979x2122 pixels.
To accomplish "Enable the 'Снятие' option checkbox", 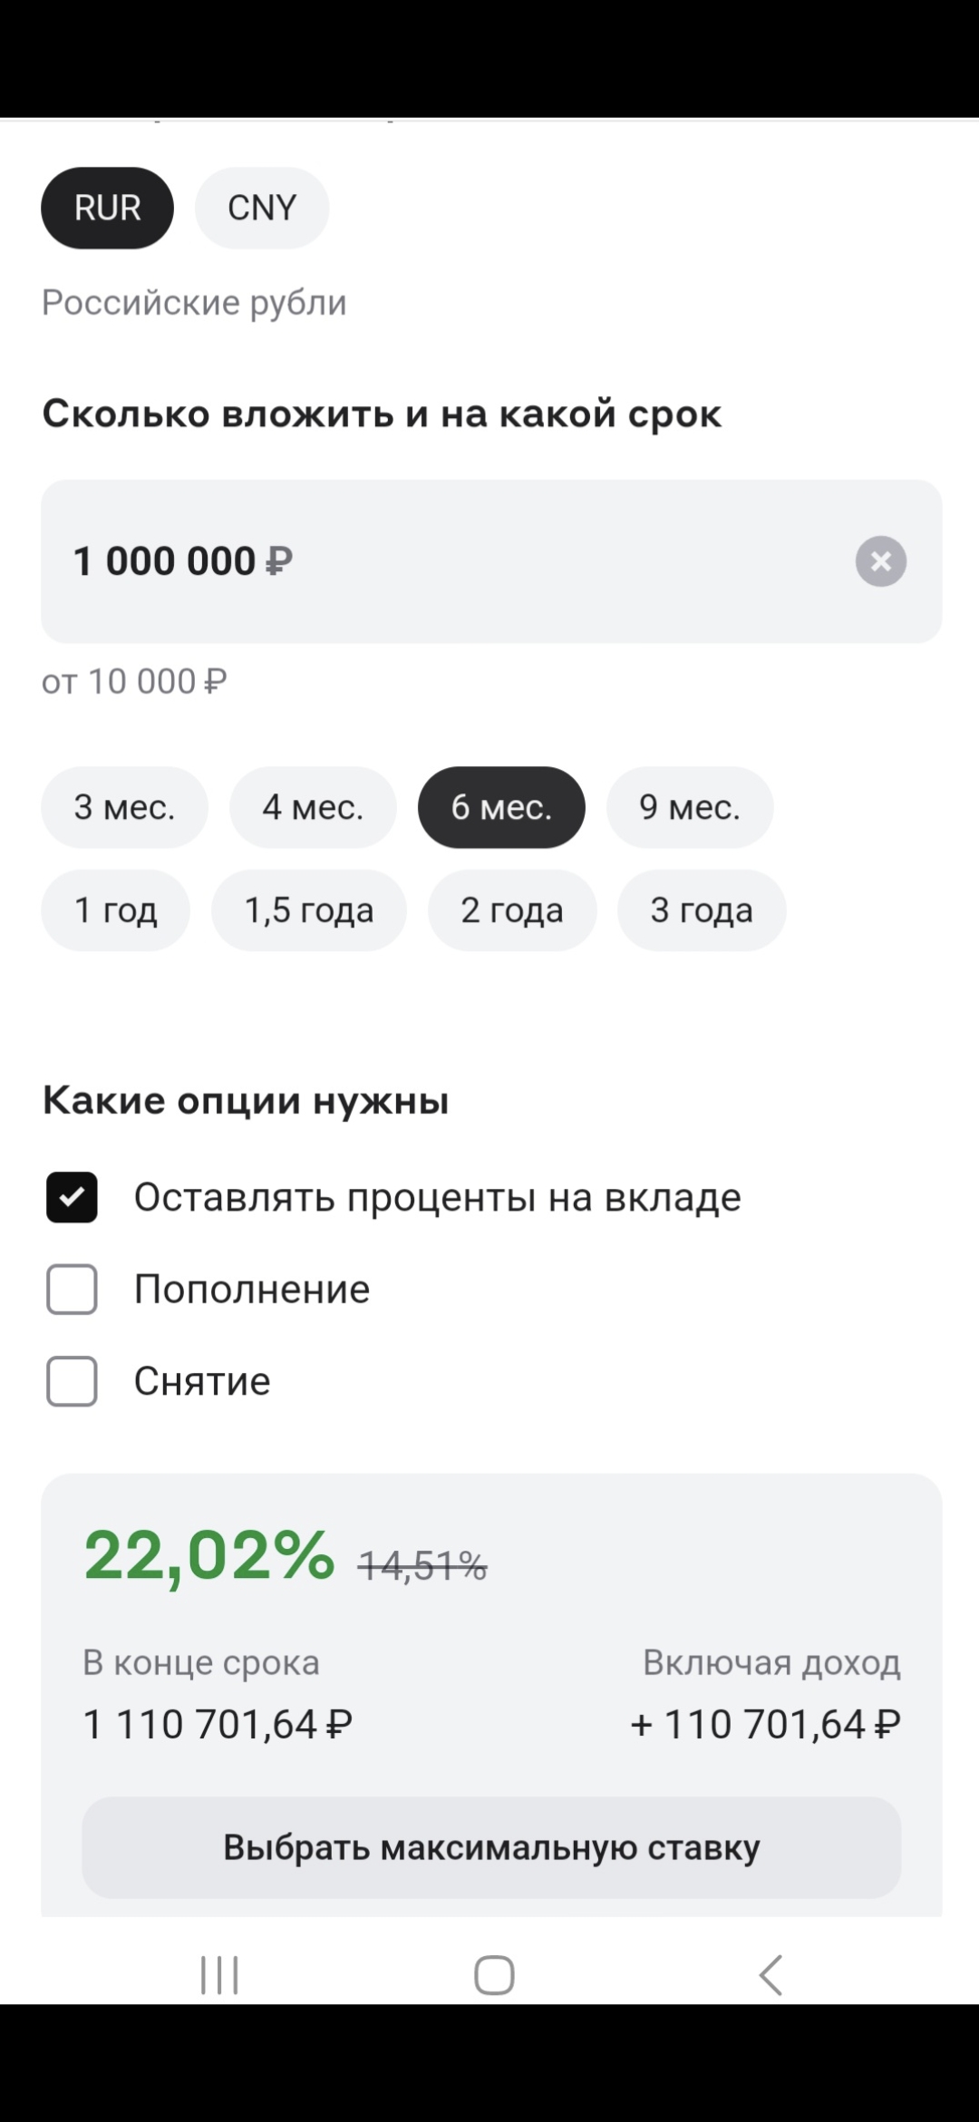I will coord(73,1381).
